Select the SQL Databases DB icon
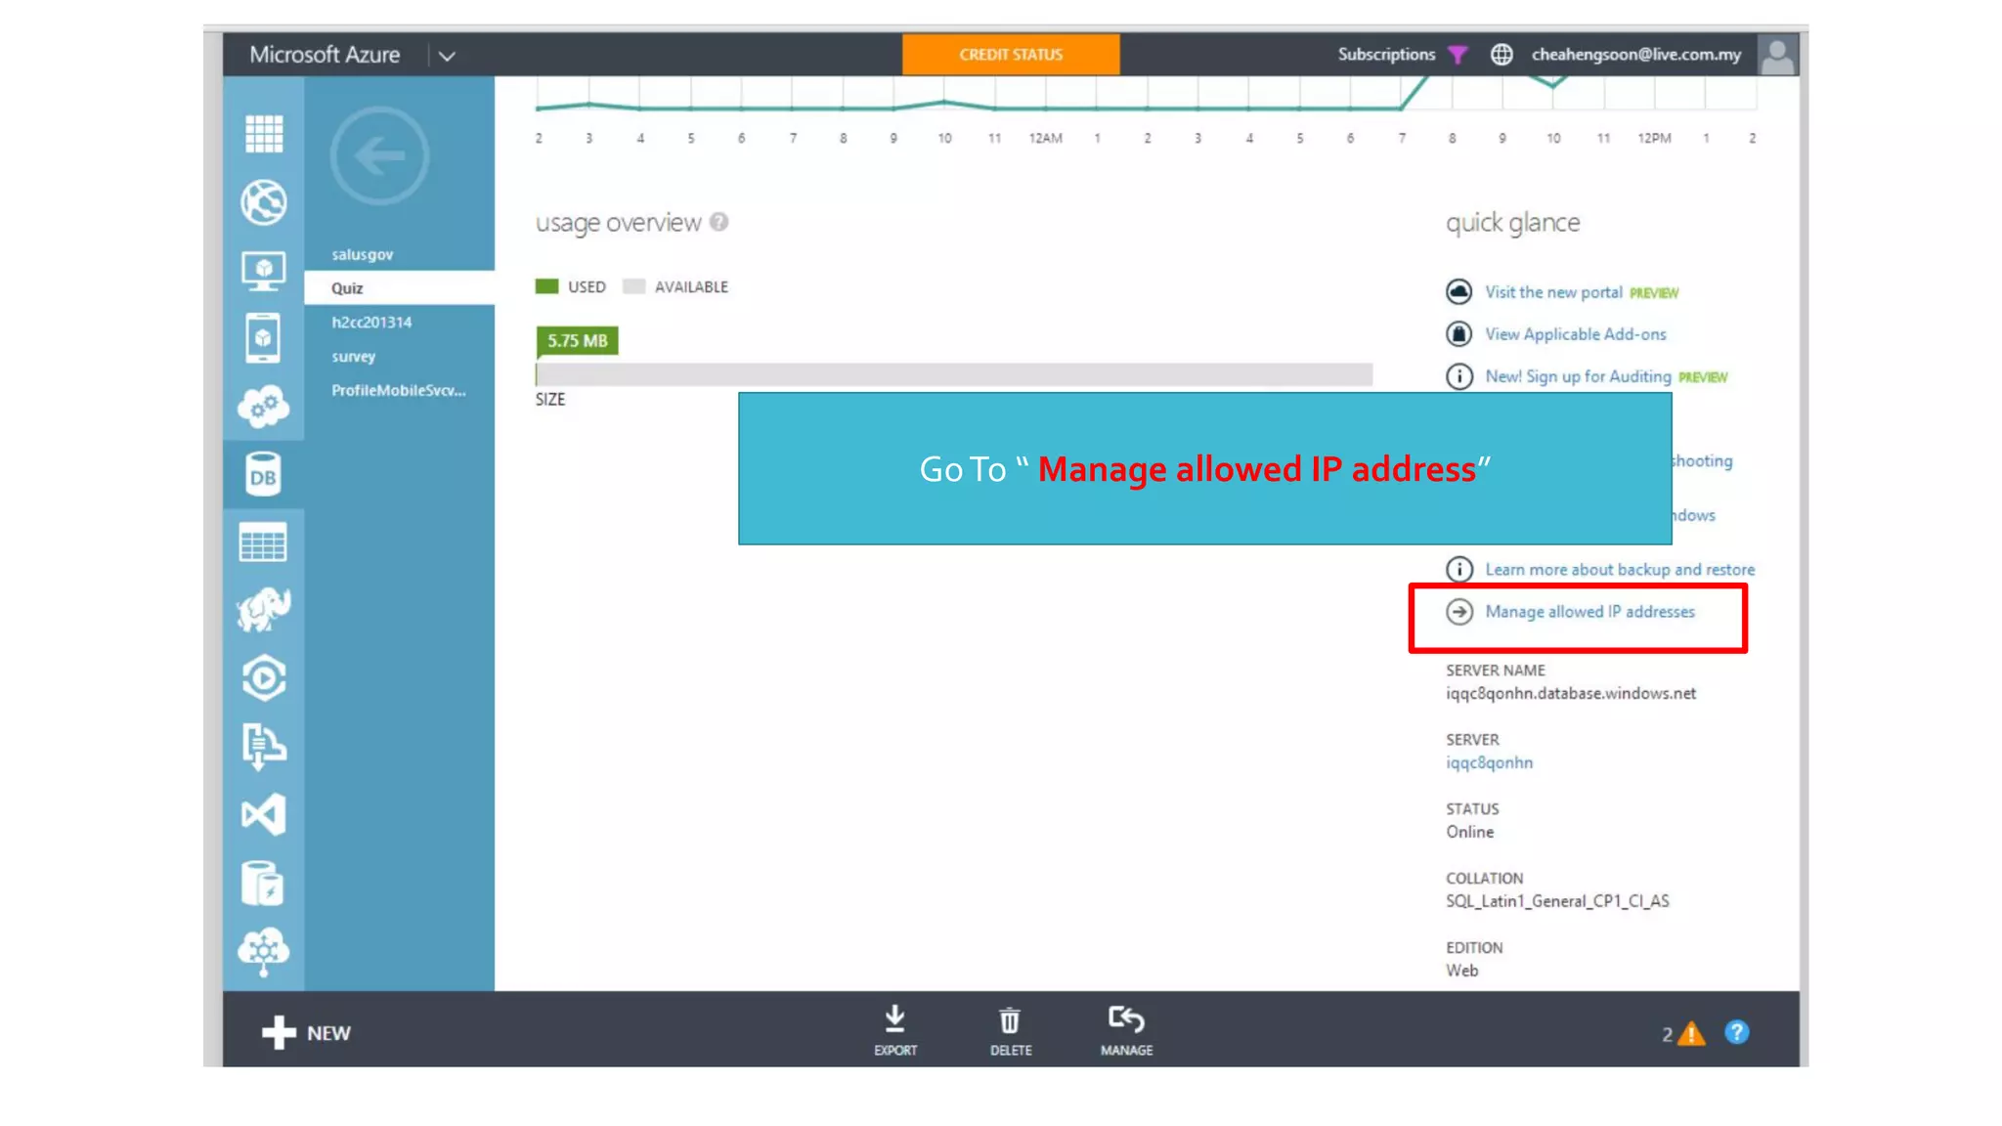Image resolution: width=2002 pixels, height=1126 pixels. pos(263,475)
